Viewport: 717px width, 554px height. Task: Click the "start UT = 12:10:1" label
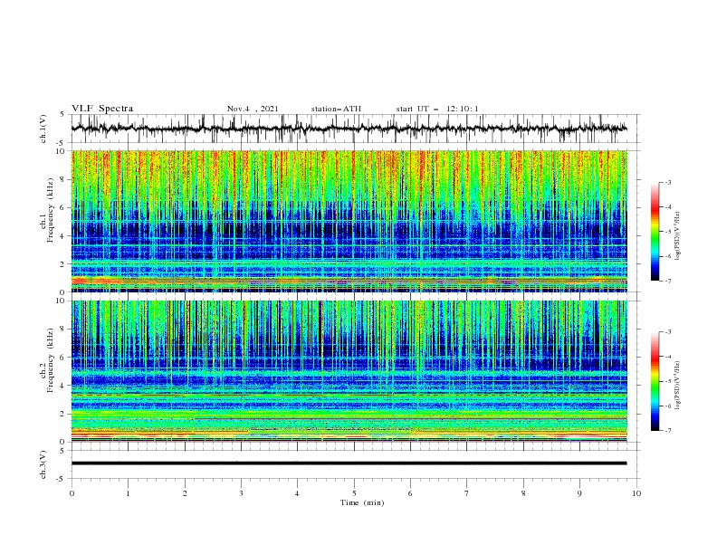[x=437, y=109]
